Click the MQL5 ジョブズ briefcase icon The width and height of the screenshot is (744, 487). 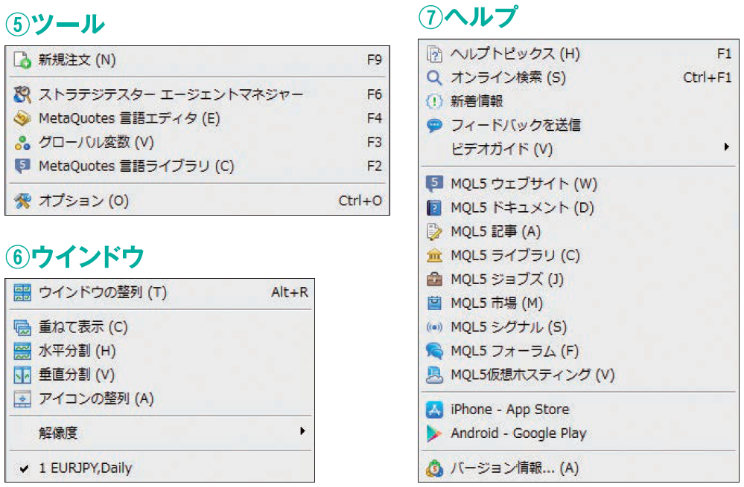click(434, 280)
